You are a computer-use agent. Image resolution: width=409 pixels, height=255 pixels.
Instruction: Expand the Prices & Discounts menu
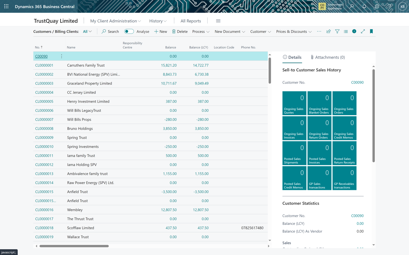tap(293, 31)
